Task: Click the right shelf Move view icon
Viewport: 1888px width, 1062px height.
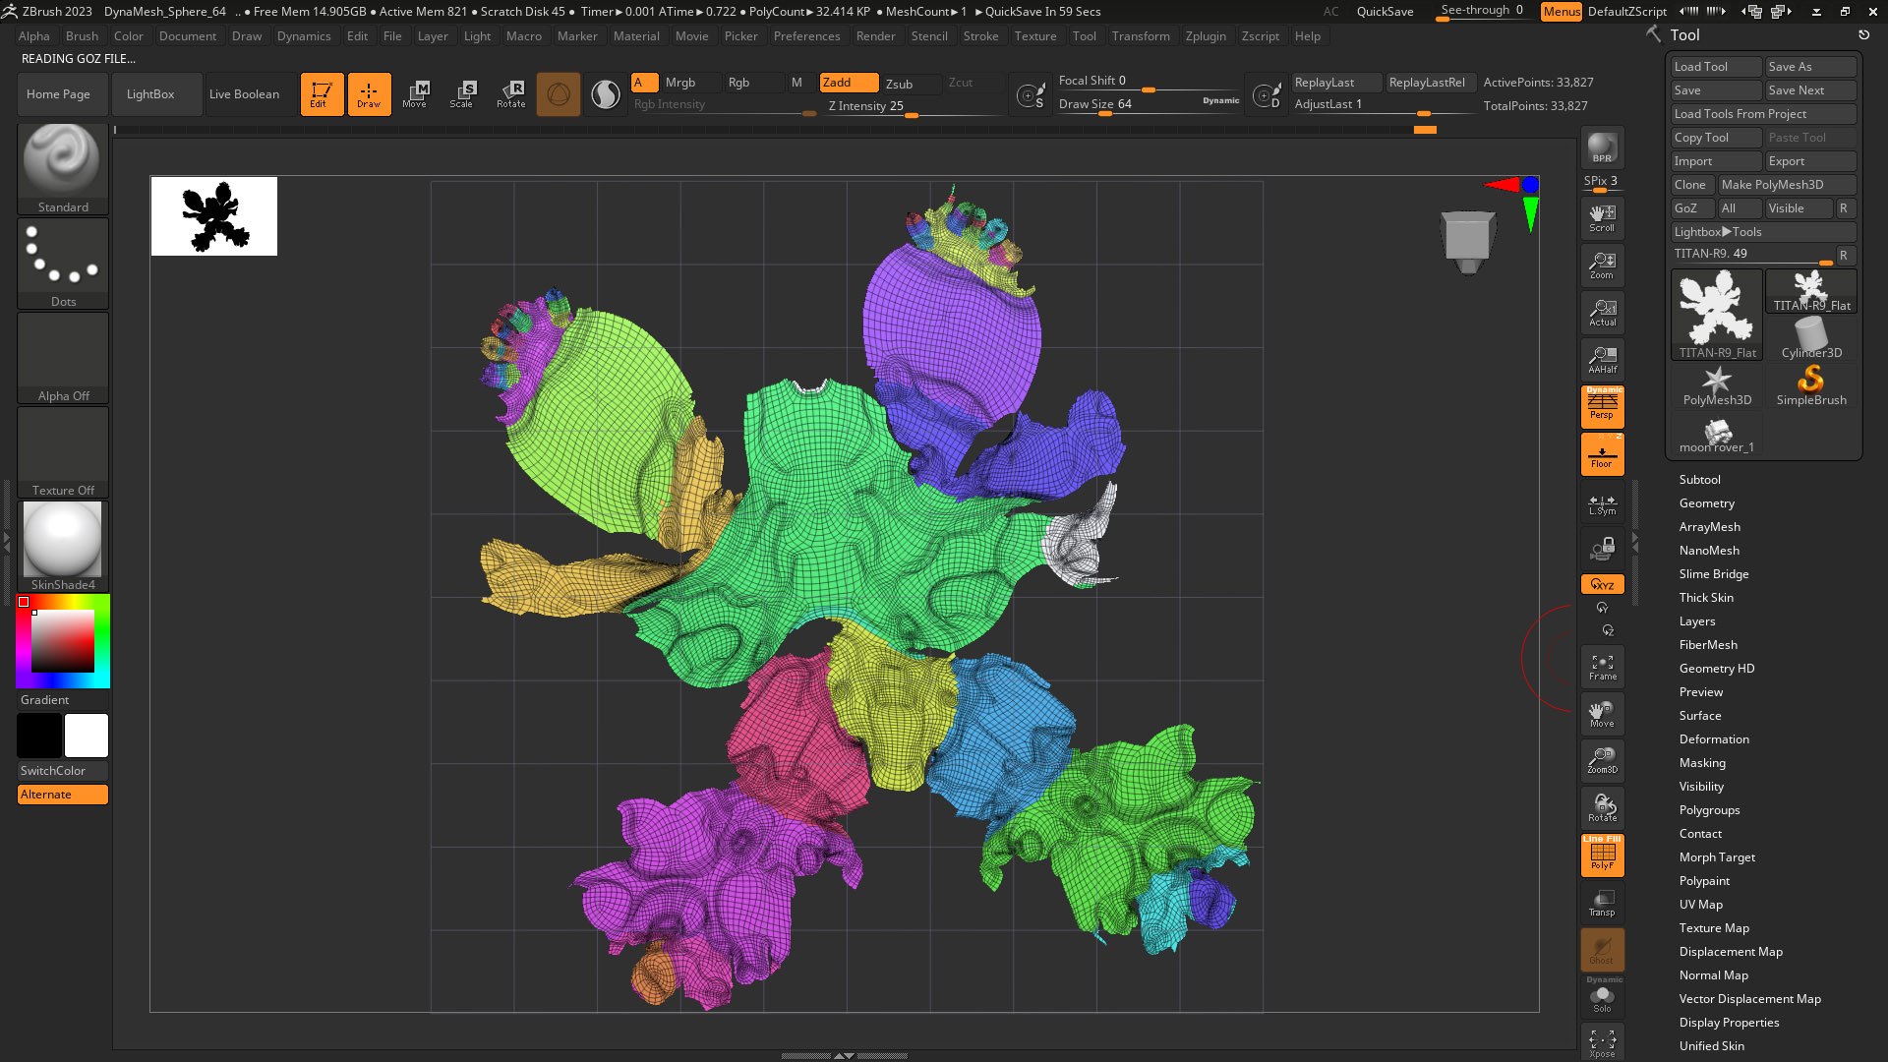Action: pyautogui.click(x=1602, y=714)
